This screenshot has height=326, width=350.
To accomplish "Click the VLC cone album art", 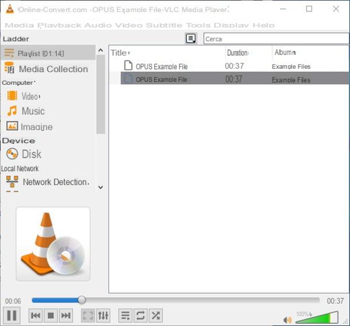I will point(53,244).
